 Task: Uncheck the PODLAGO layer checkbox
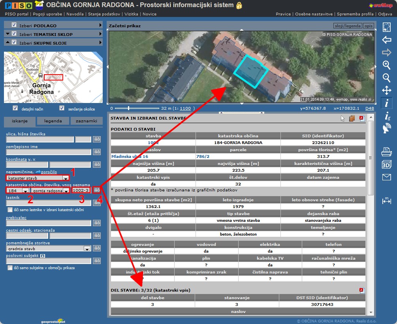click(x=14, y=26)
